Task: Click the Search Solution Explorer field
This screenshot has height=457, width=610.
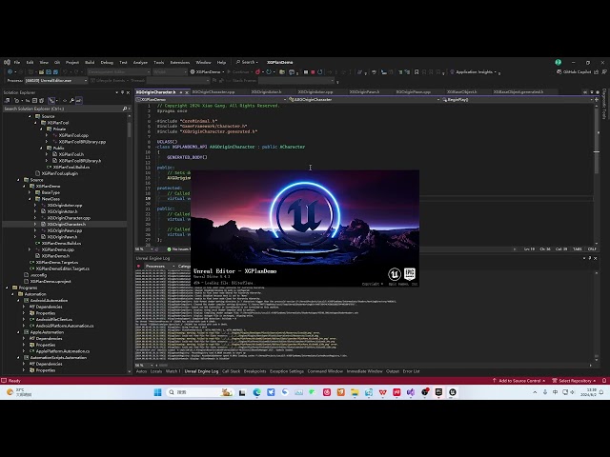Action: [x=66, y=109]
